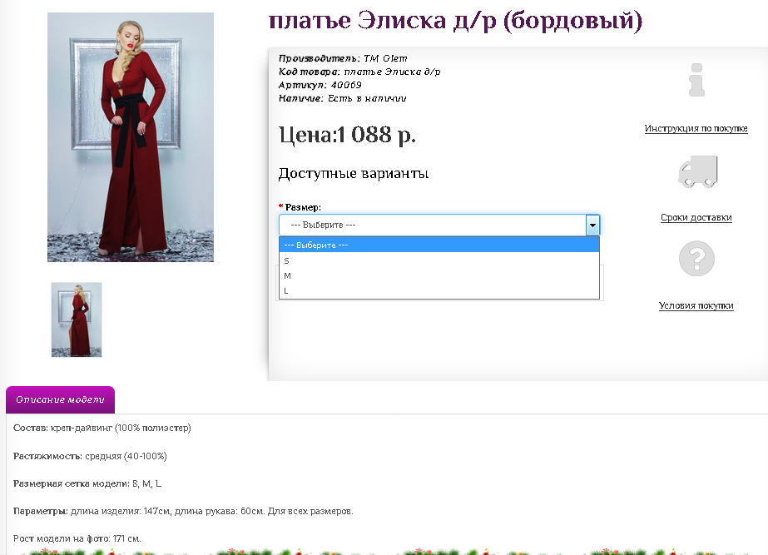Open the Условия покупки link
Screen dimensions: 768x555
coord(696,305)
